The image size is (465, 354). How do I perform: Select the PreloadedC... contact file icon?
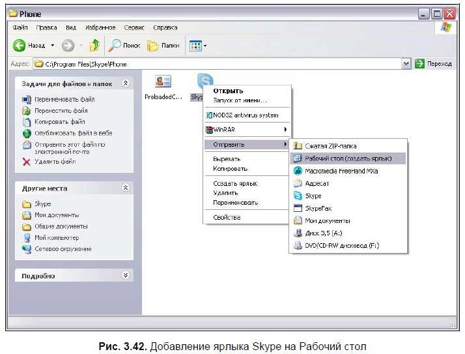click(163, 81)
